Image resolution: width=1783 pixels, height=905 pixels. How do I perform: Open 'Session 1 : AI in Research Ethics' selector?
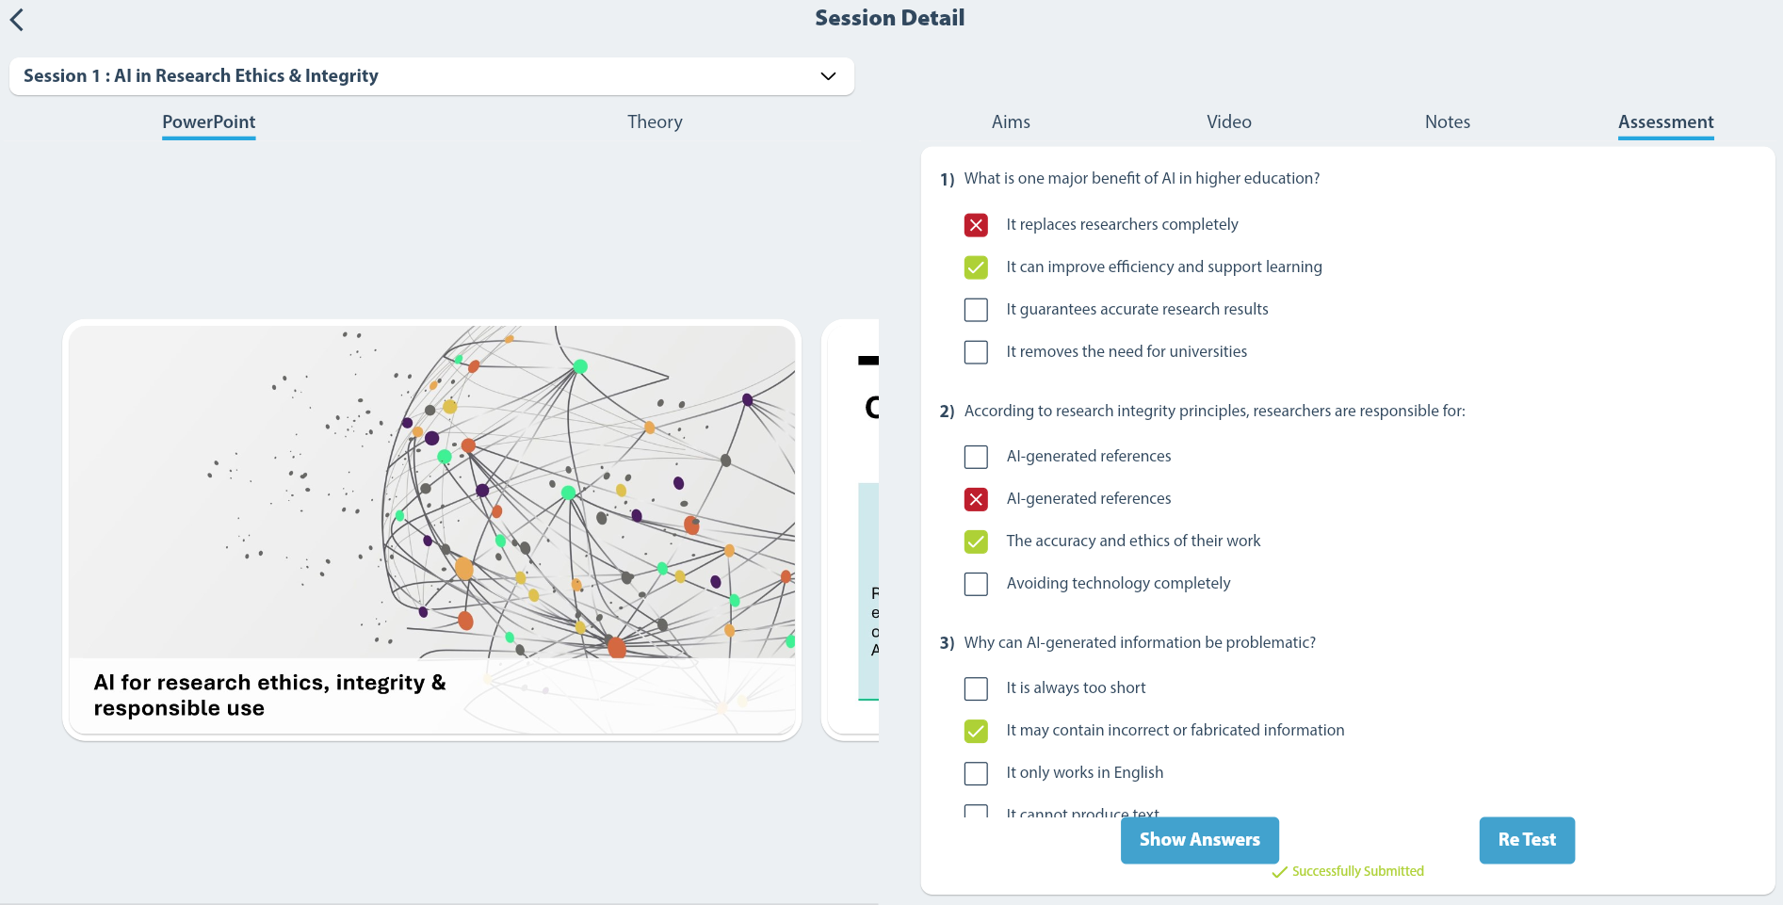point(431,76)
